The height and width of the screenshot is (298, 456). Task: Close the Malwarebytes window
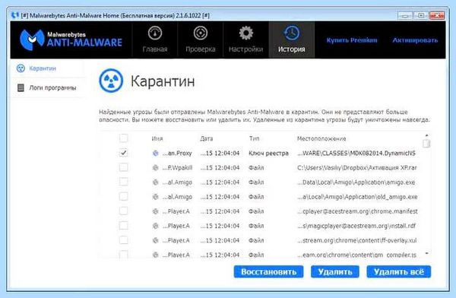coord(437,15)
